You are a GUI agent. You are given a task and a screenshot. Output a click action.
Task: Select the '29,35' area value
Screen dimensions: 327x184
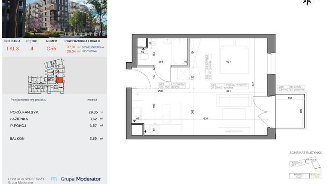(93, 112)
